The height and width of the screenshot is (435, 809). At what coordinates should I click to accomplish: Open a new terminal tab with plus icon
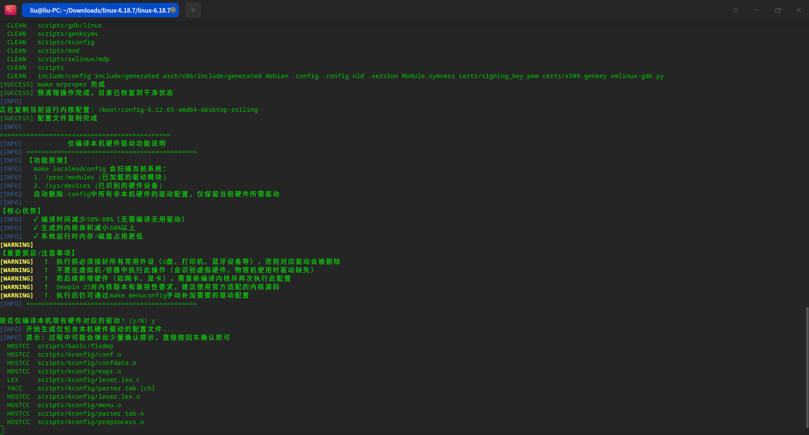pyautogui.click(x=193, y=10)
